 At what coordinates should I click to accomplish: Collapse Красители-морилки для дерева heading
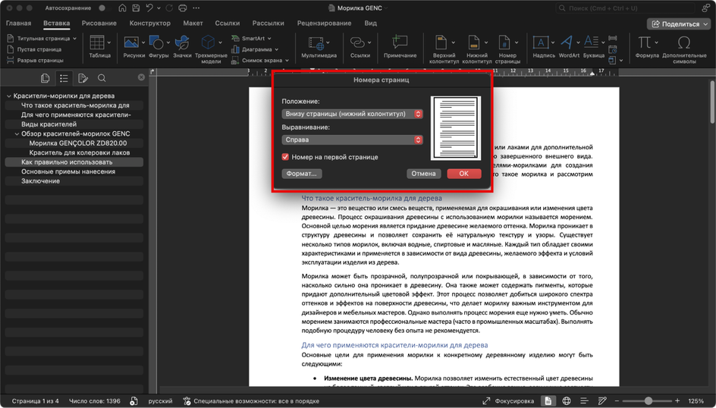click(x=8, y=96)
